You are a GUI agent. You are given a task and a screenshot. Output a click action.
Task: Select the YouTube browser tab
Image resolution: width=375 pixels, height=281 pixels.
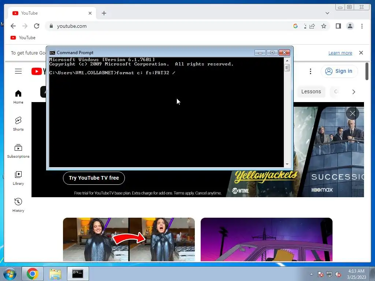[52, 13]
